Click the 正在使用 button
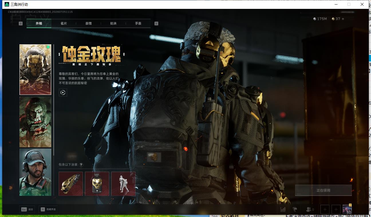Image resolution: width=371 pixels, height=217 pixels. [323, 190]
